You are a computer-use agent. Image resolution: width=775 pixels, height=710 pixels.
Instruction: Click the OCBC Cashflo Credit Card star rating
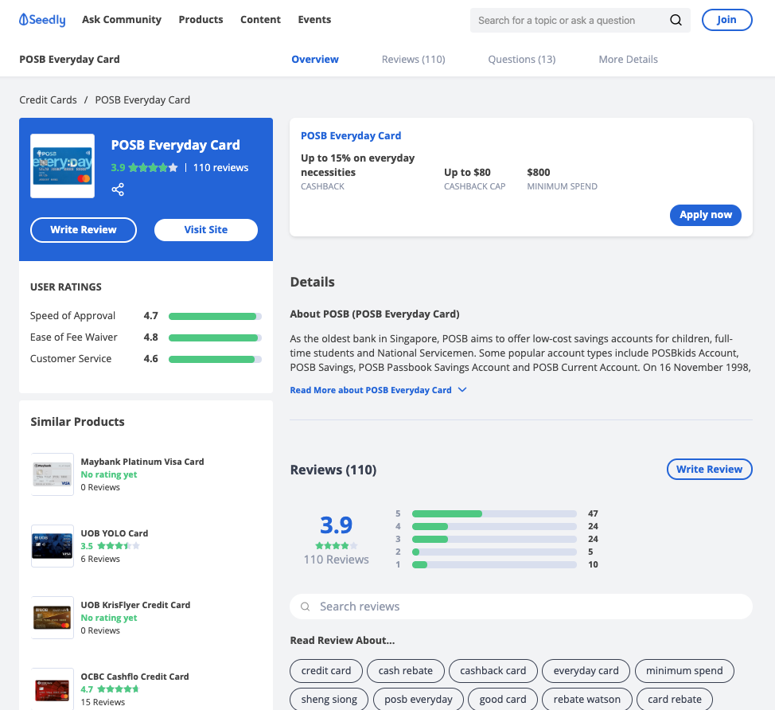[119, 689]
